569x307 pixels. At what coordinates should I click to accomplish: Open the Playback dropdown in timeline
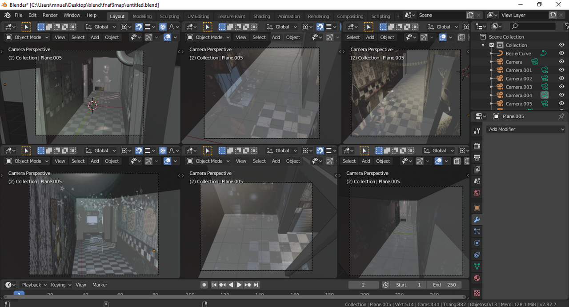tap(35, 285)
